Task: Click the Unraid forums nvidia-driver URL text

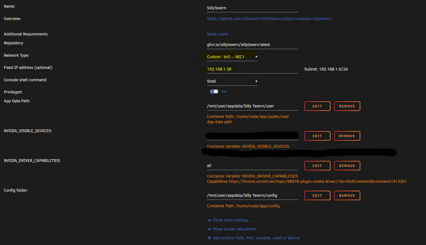Action: point(318,181)
